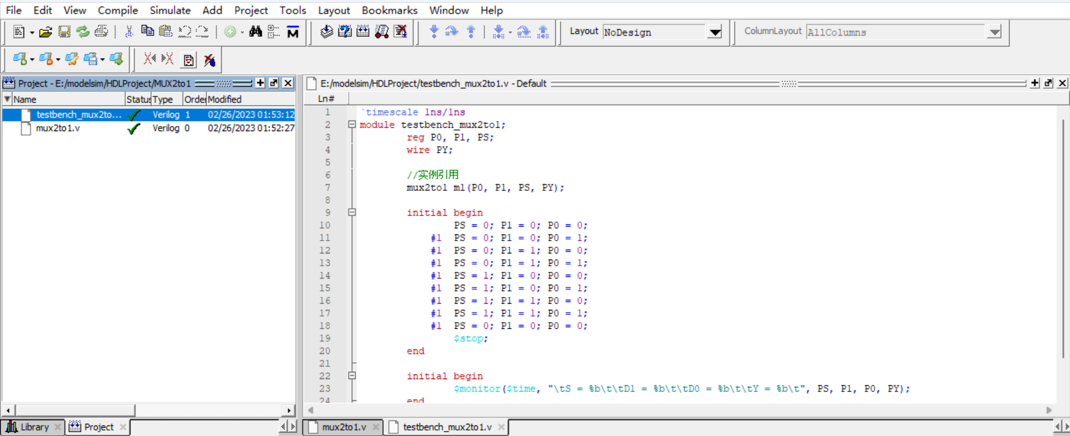
Task: Switch to the mux2to1.v editor tab
Action: coord(343,427)
